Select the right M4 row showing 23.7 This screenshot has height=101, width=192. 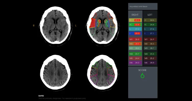coord(135,54)
